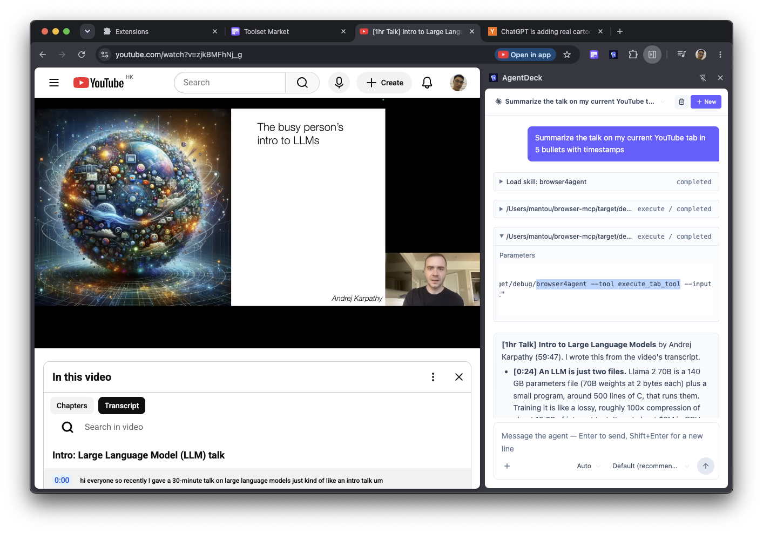Switch to the Toolset Market browser tab

(x=288, y=31)
